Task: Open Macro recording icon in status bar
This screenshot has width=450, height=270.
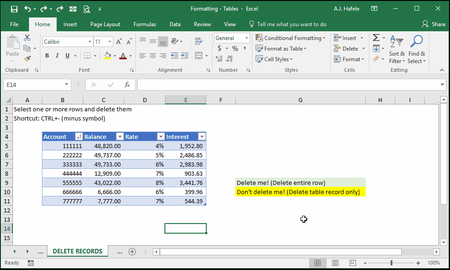Action: (31, 263)
